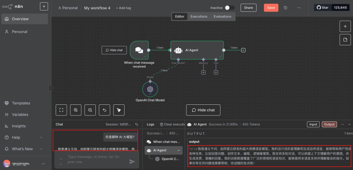Open user account options ellipsis
The image size is (353, 170).
pos(43,164)
